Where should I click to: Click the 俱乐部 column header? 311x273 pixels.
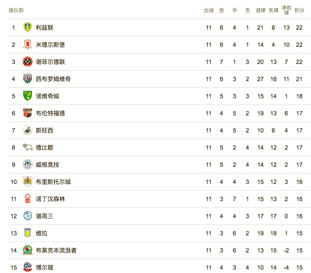click(16, 10)
